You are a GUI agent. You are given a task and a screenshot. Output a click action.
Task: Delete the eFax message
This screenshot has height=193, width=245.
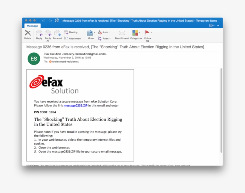(28, 35)
